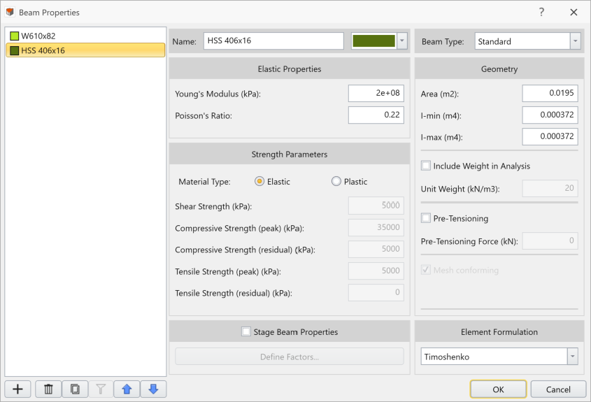Click the copy beam property icon
Screen dimensions: 591x402
(75, 389)
